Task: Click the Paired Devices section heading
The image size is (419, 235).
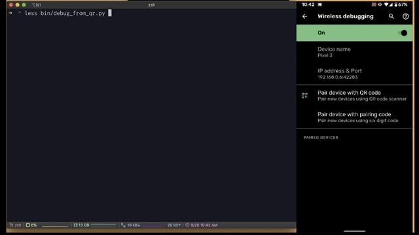Action: tap(321, 138)
